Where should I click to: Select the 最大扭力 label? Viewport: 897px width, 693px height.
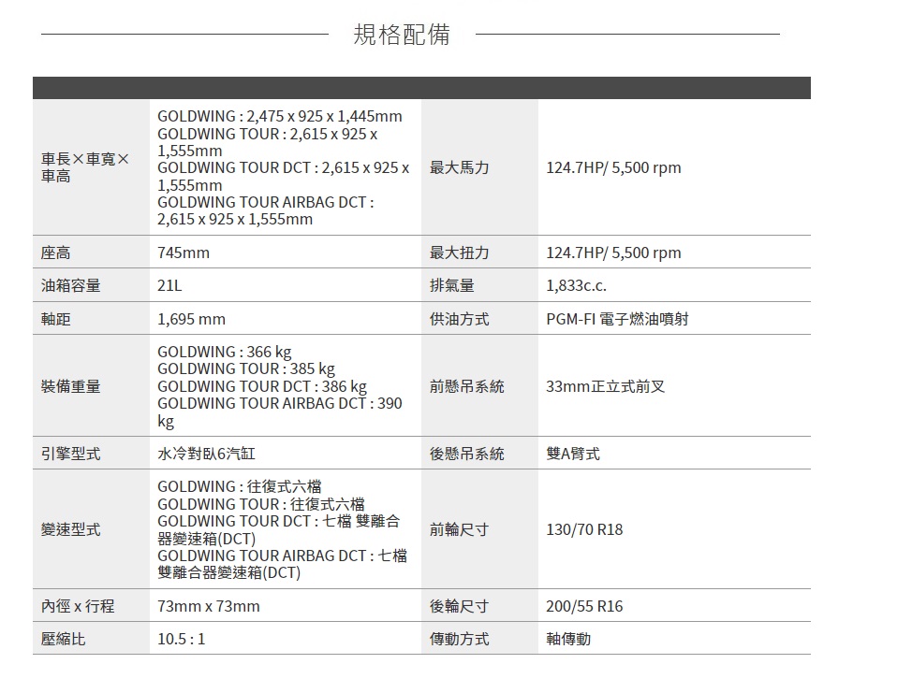(x=460, y=253)
